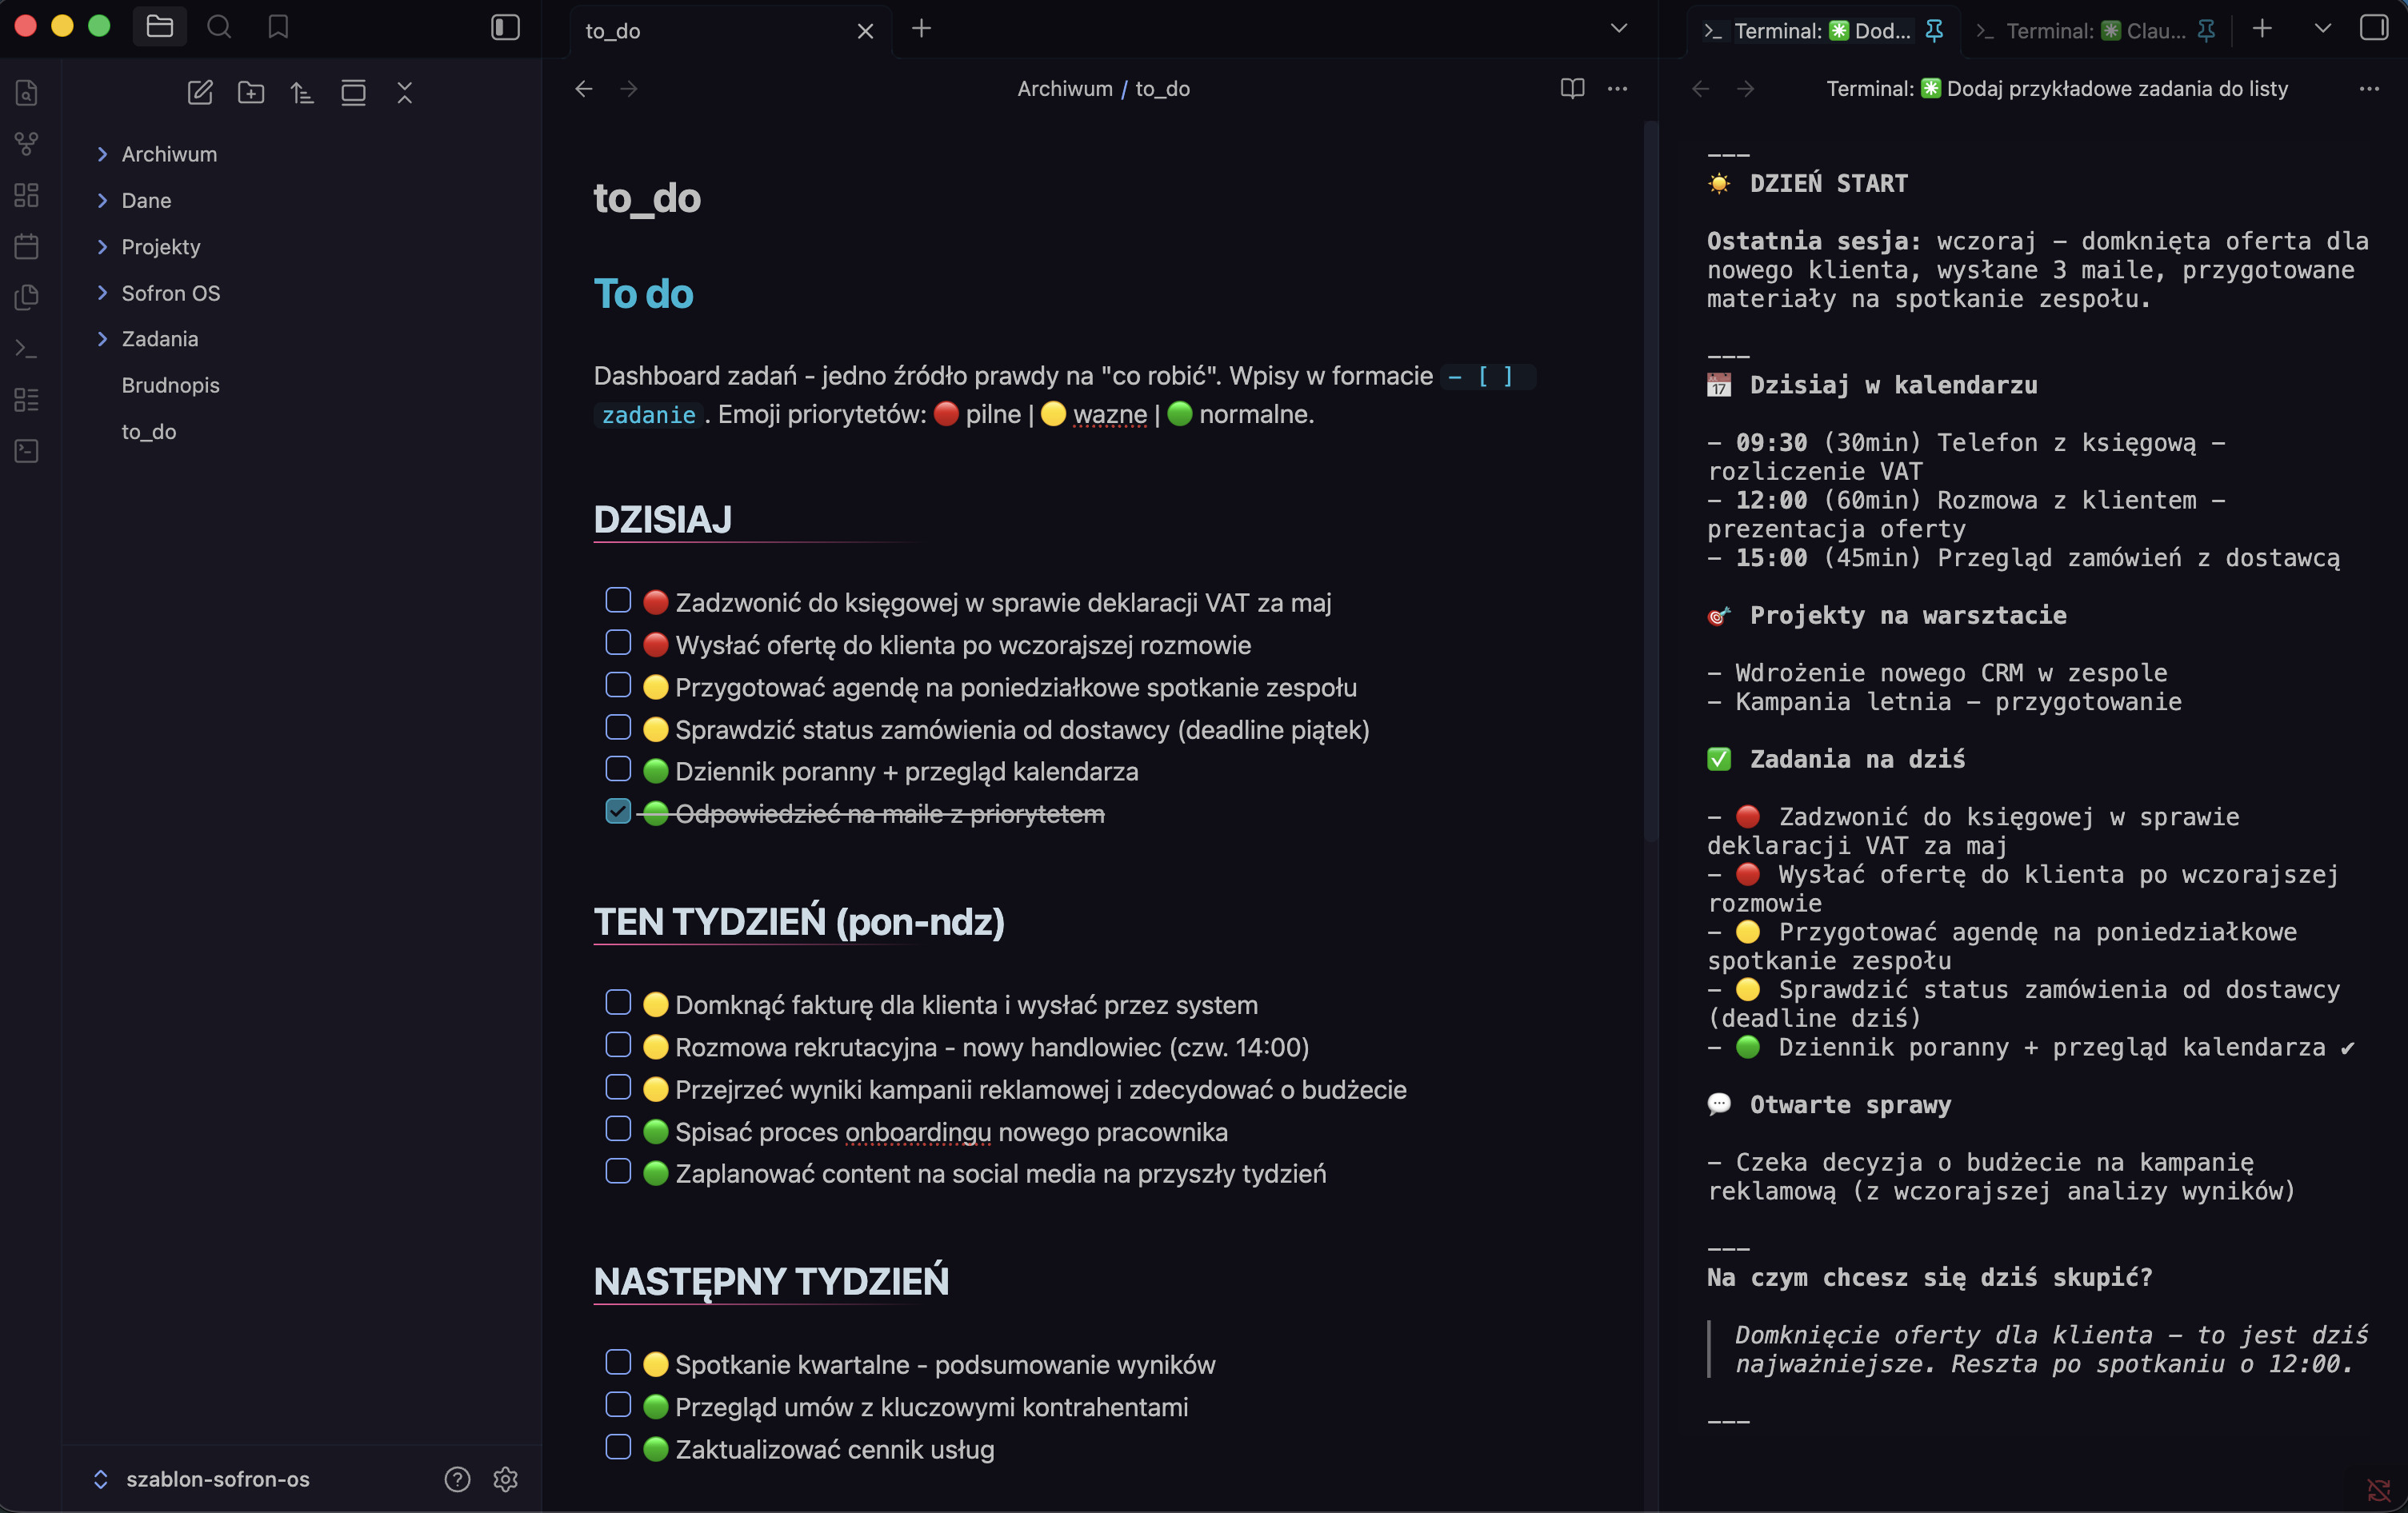
Task: Expand the Dane folder
Action: pyautogui.click(x=102, y=201)
